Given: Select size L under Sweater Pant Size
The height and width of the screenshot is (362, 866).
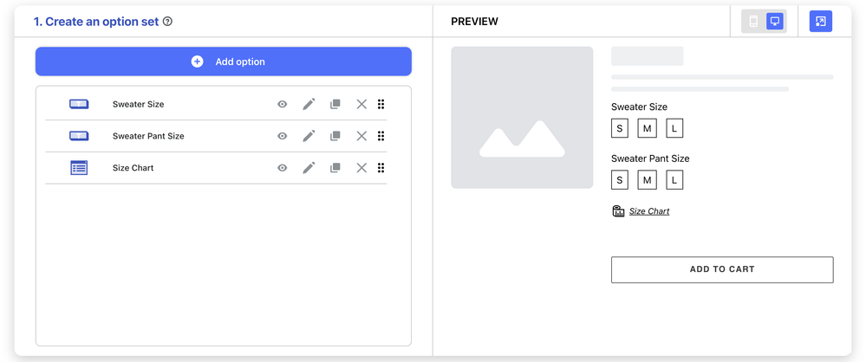Looking at the screenshot, I should (x=674, y=180).
